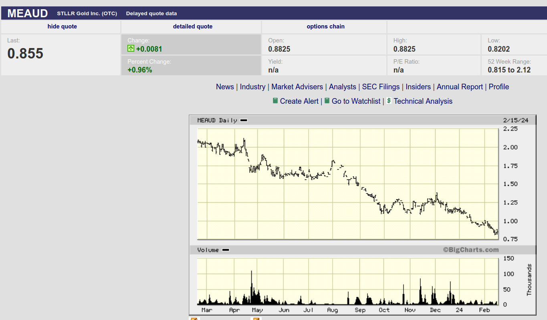
Task: Click the MEAUD daily price chart
Action: click(x=347, y=184)
